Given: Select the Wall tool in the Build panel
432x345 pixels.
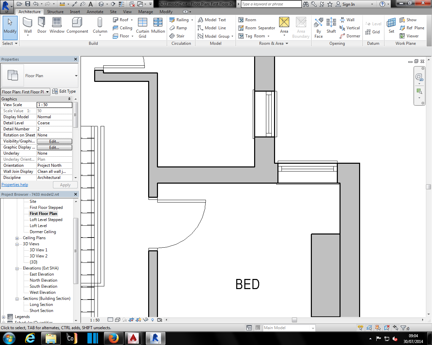Looking at the screenshot, I should (x=28, y=25).
